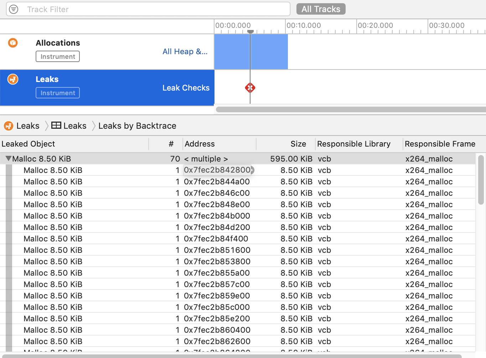The height and width of the screenshot is (358, 486).
Task: Click inside the Track Filter input field
Action: pyautogui.click(x=143, y=9)
